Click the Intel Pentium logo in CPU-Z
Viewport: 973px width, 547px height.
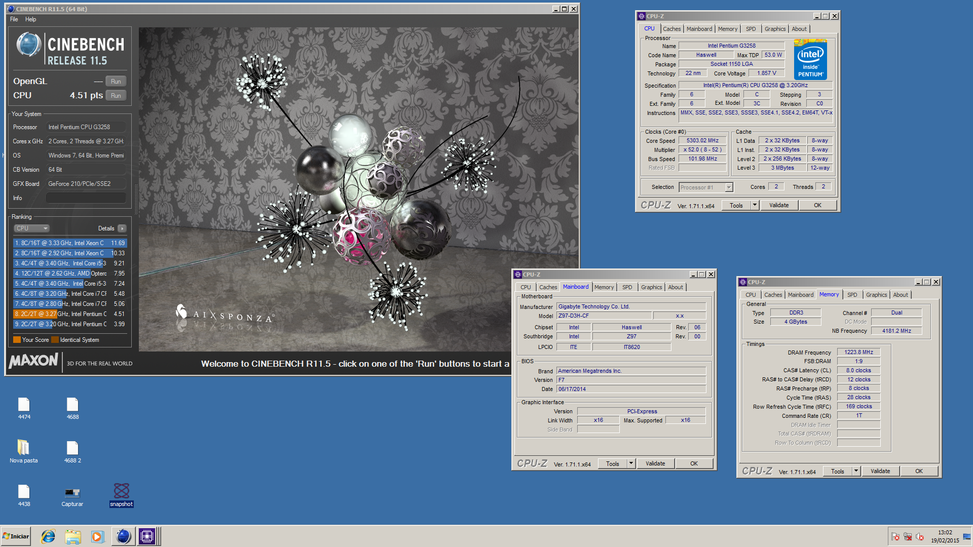[810, 60]
